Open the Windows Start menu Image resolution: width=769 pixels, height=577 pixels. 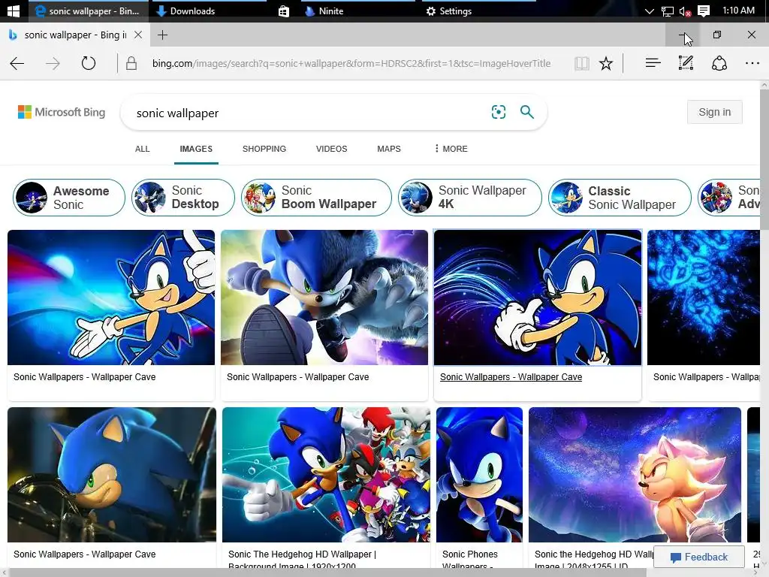point(14,11)
